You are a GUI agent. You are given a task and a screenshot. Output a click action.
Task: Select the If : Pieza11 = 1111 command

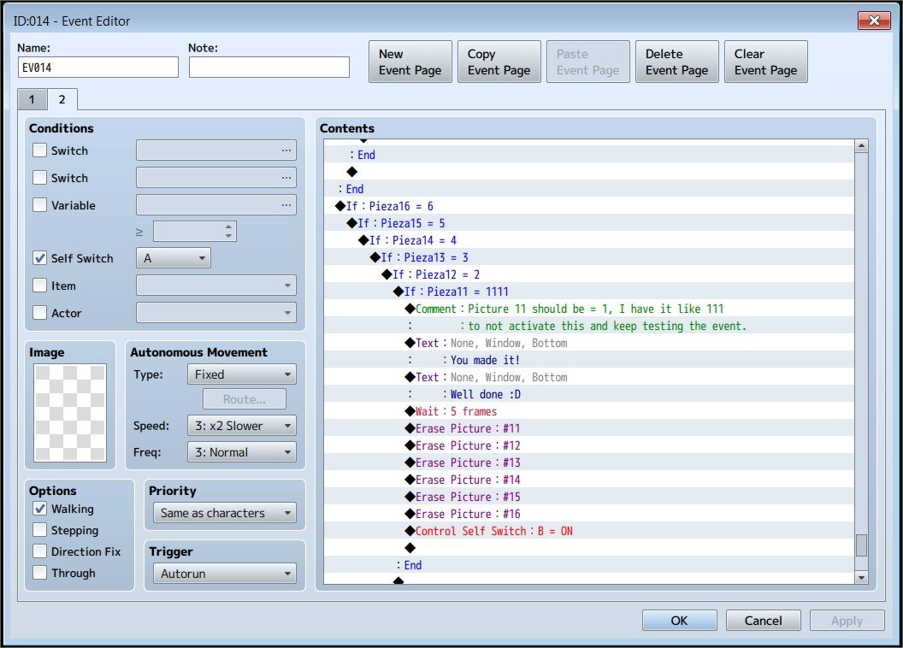(x=588, y=292)
